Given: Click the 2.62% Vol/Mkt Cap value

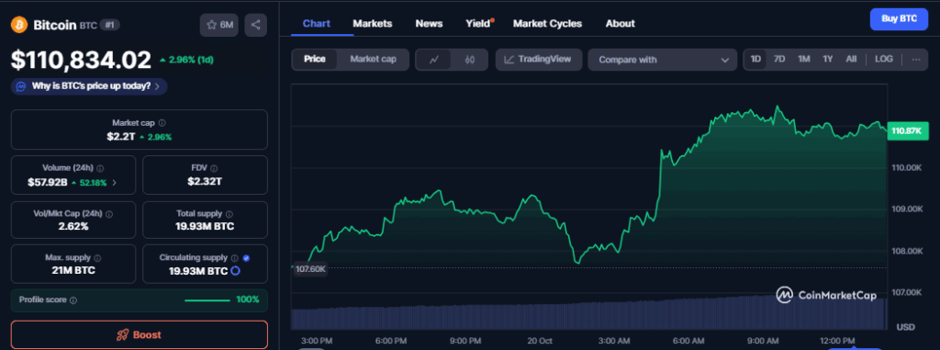Looking at the screenshot, I should [x=73, y=226].
